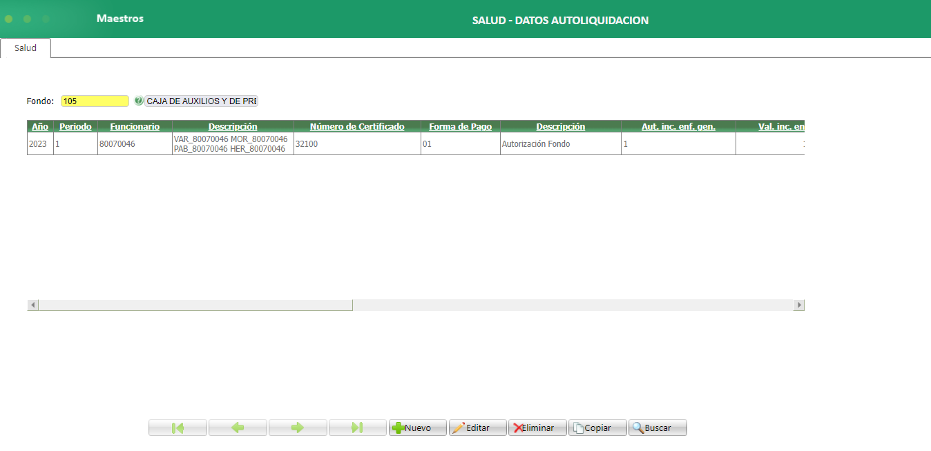Click the VAR_80070046 MOR_80070046 description cell
Screen dimensions: 931x451
[233, 144]
